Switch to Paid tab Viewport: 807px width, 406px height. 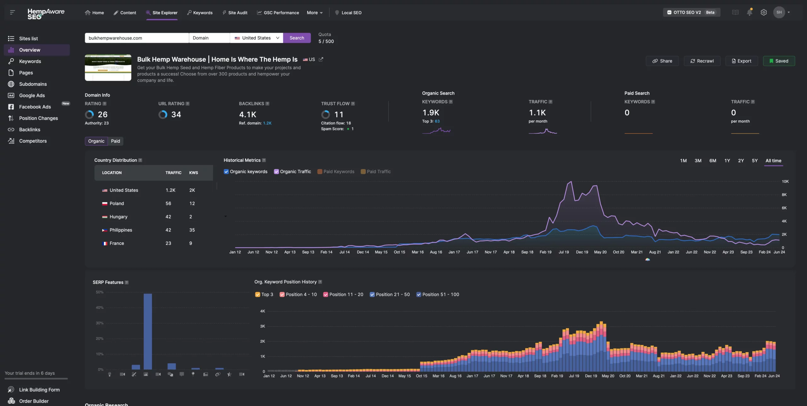pos(115,141)
